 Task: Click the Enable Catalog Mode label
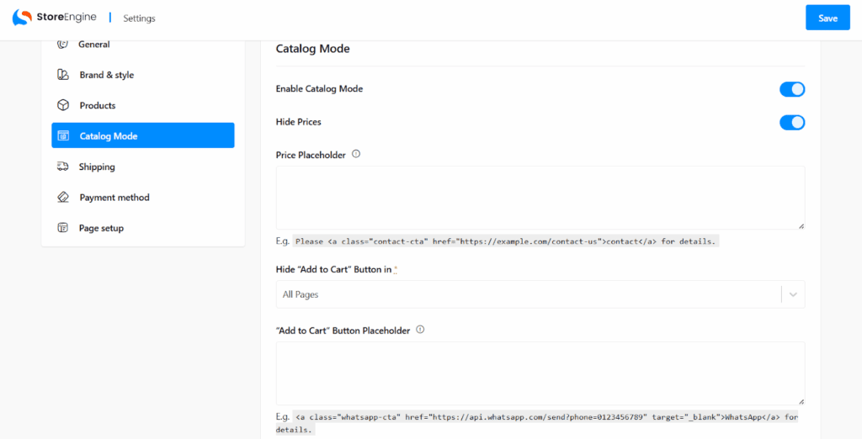point(319,88)
